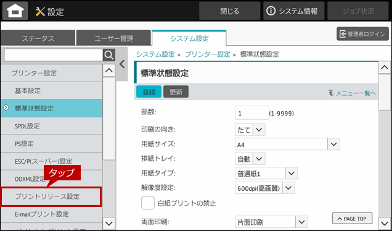Open 印刷の向き dropdown
Image resolution: width=392 pixels, height=231 pixels.
pos(250,130)
